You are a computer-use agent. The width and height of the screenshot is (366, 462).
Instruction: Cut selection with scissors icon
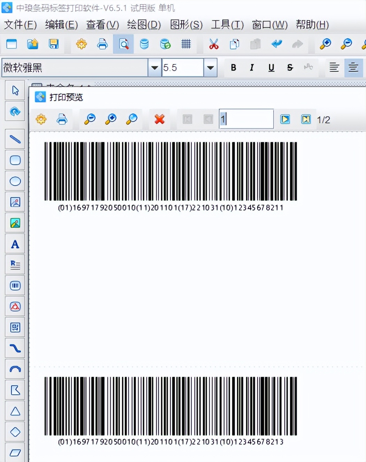(214, 44)
